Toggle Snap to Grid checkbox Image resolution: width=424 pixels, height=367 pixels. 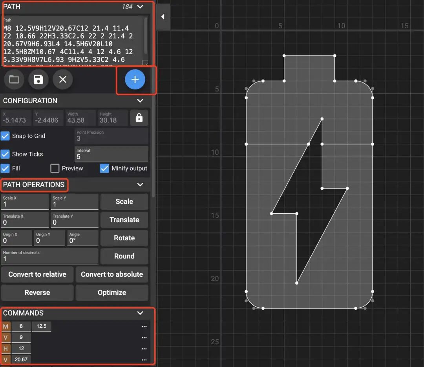pyautogui.click(x=5, y=136)
